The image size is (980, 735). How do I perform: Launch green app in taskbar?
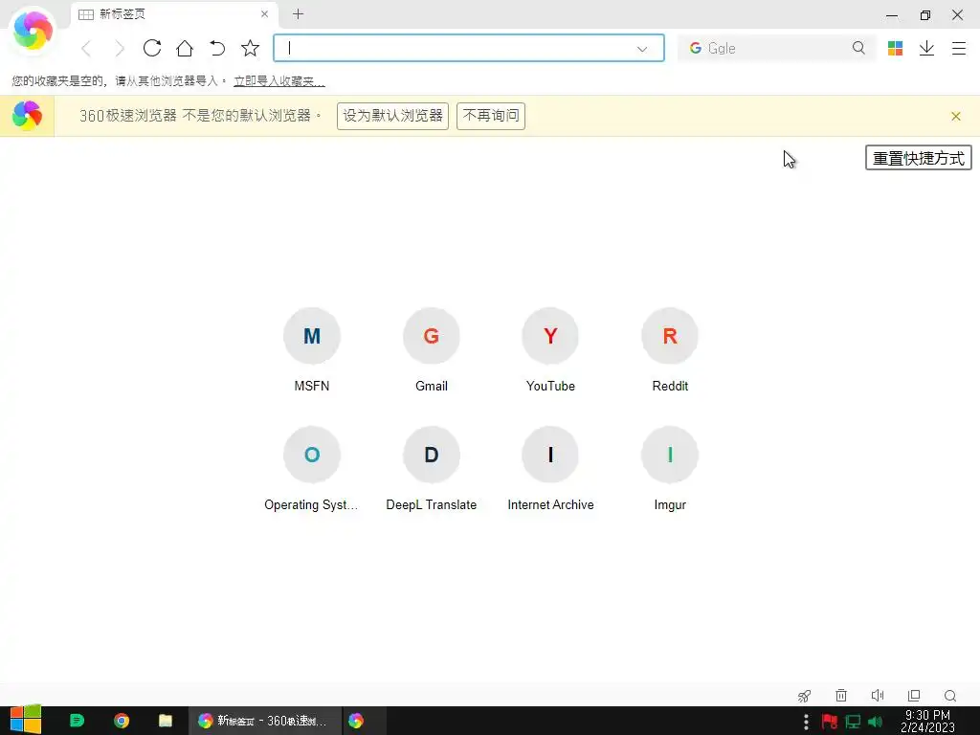click(x=77, y=721)
